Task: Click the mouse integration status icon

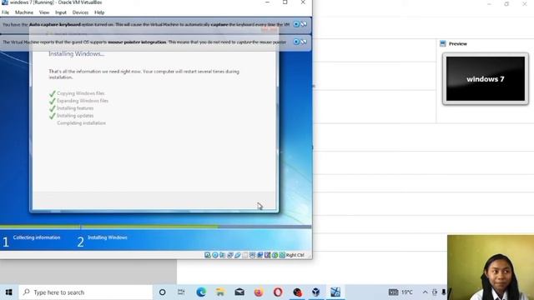Action: 275,255
